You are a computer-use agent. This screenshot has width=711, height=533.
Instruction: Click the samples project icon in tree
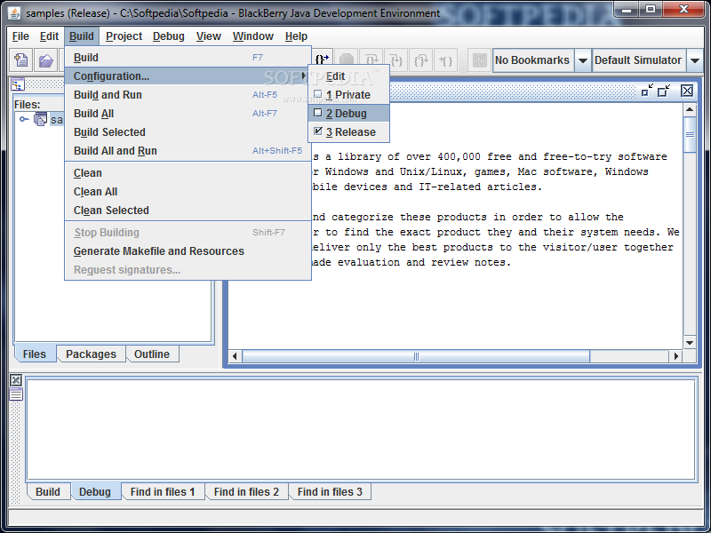point(40,119)
